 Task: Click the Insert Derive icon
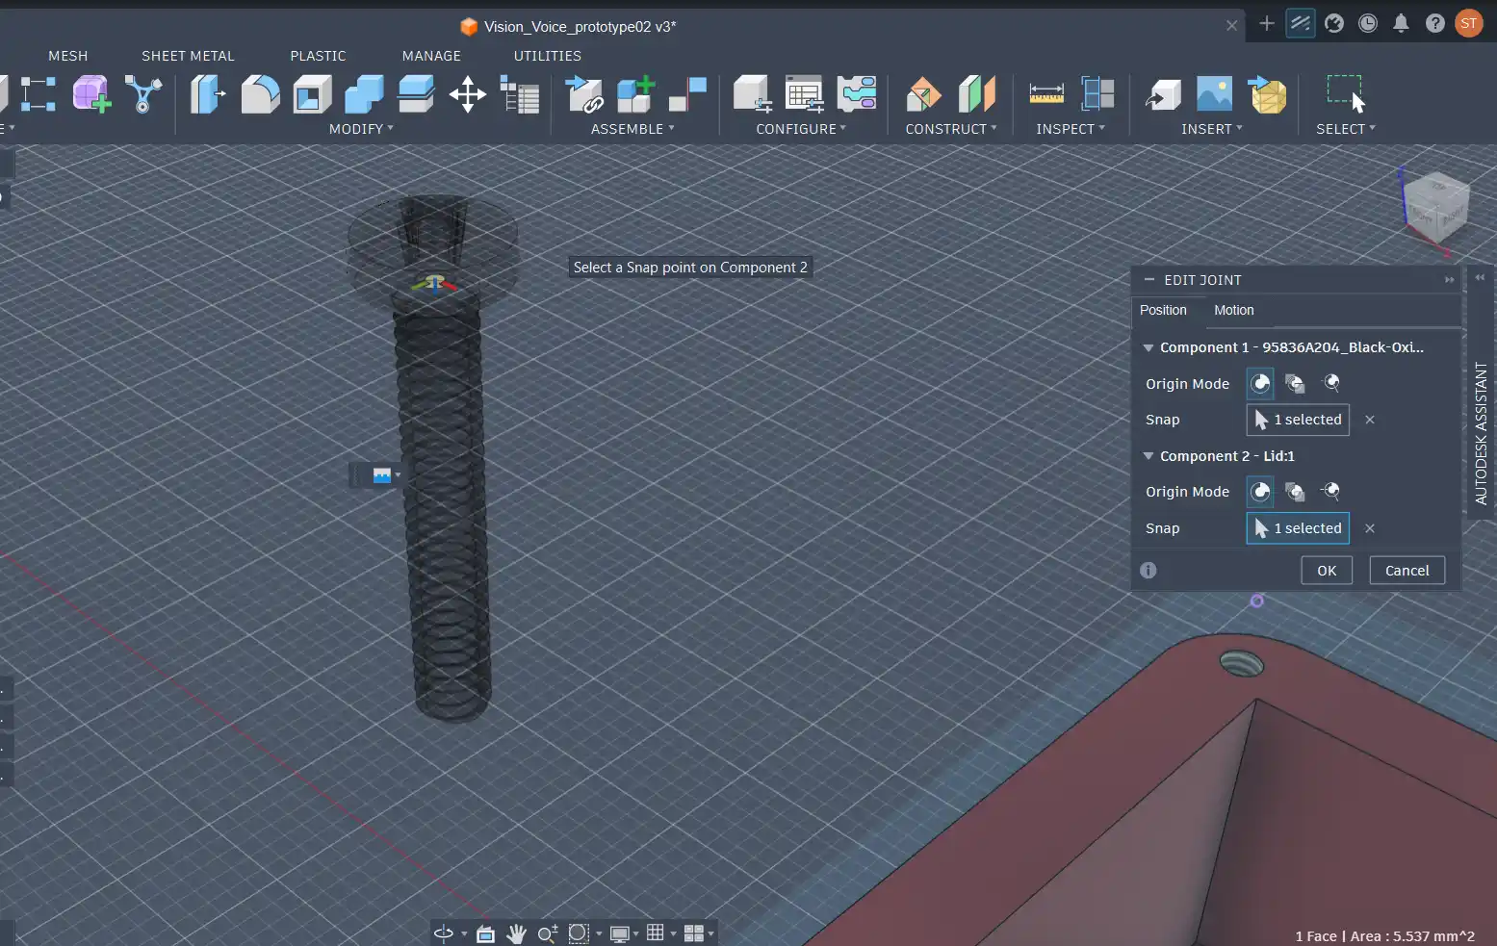tap(1163, 94)
